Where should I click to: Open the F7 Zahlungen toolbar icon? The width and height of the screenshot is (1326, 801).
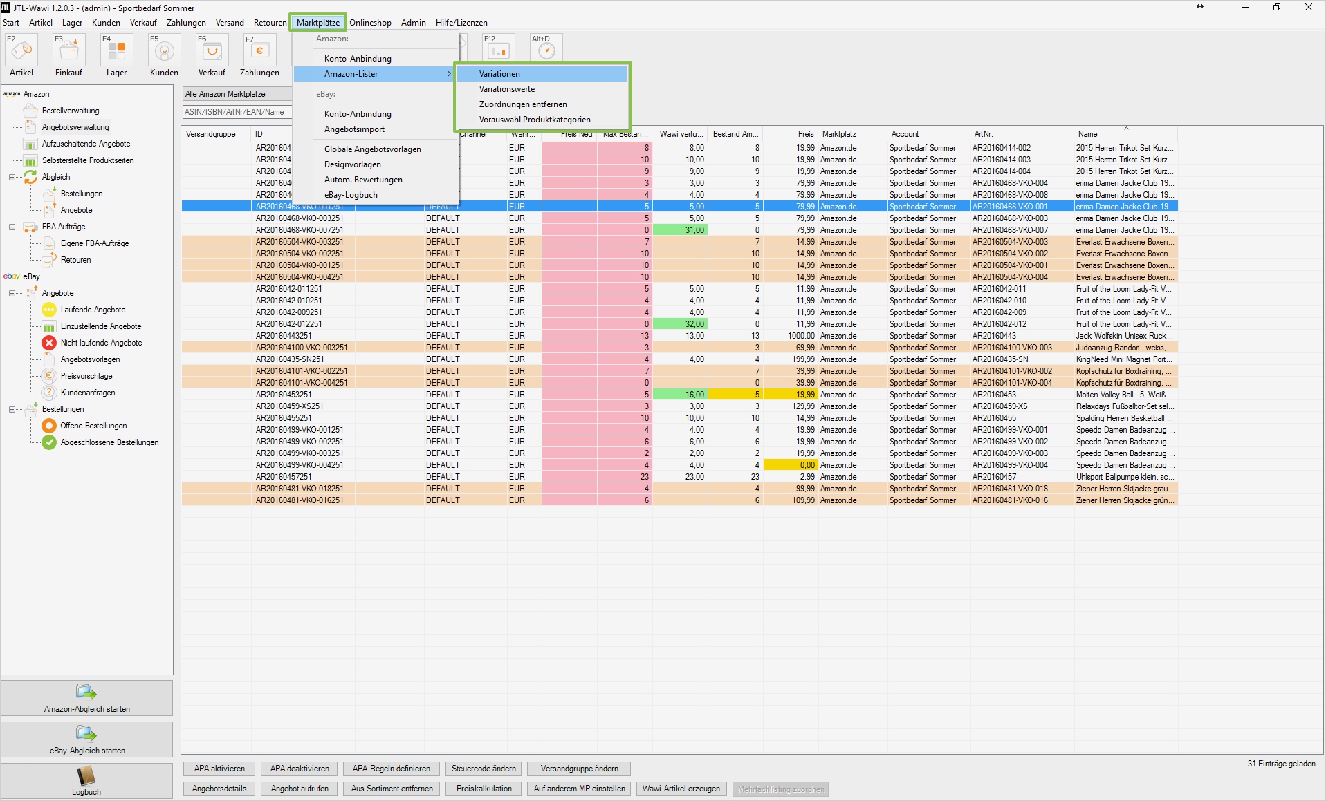point(260,51)
